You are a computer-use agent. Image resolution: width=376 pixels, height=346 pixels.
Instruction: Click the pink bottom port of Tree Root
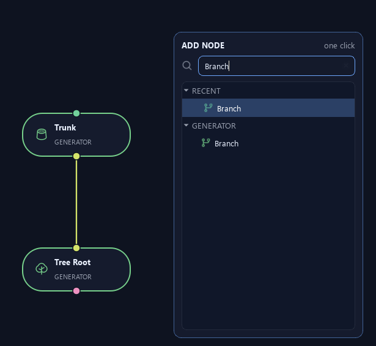pyautogui.click(x=76, y=291)
